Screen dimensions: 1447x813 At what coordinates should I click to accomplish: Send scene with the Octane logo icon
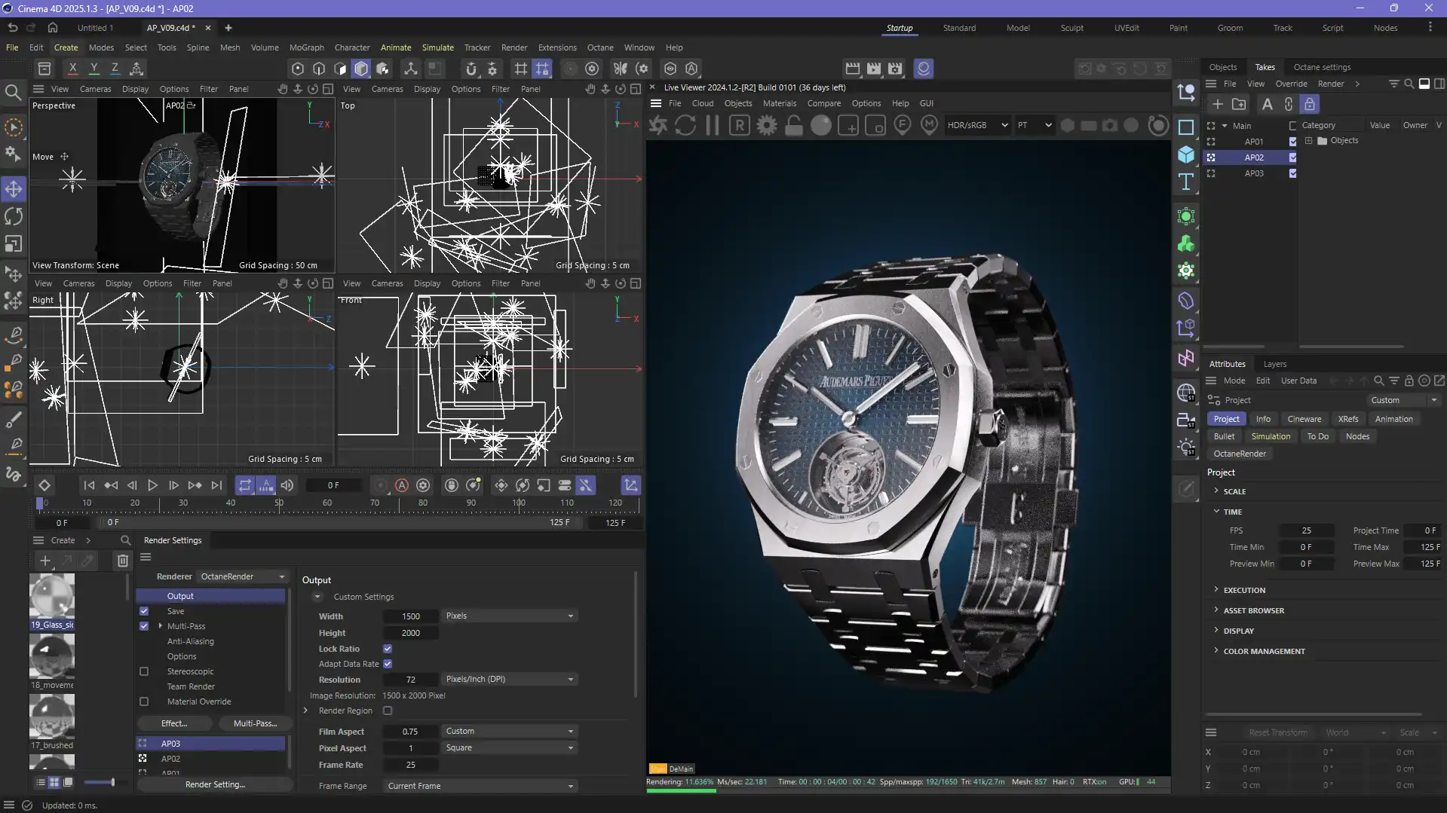tap(658, 126)
